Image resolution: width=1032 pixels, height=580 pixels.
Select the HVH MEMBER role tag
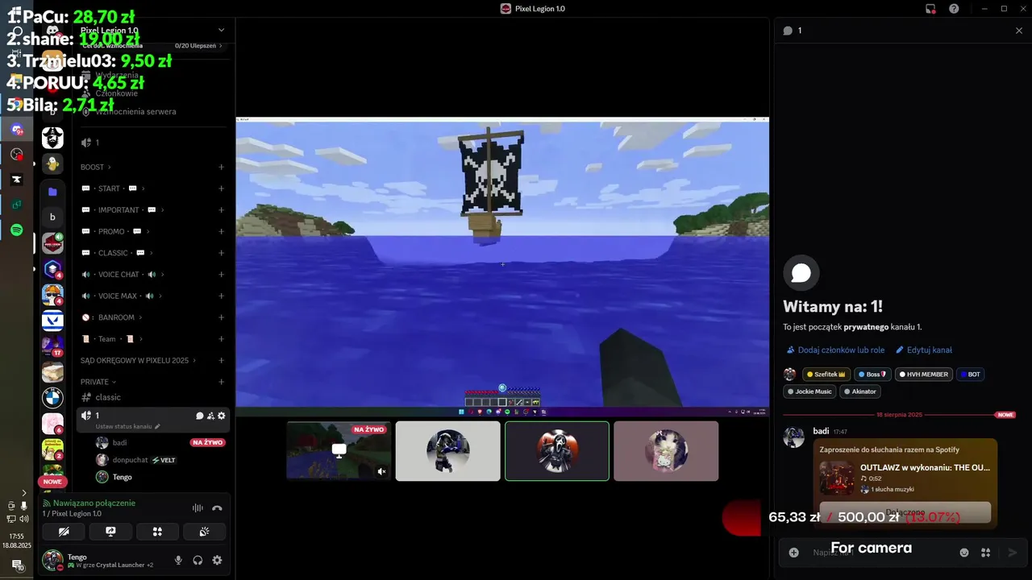925,375
